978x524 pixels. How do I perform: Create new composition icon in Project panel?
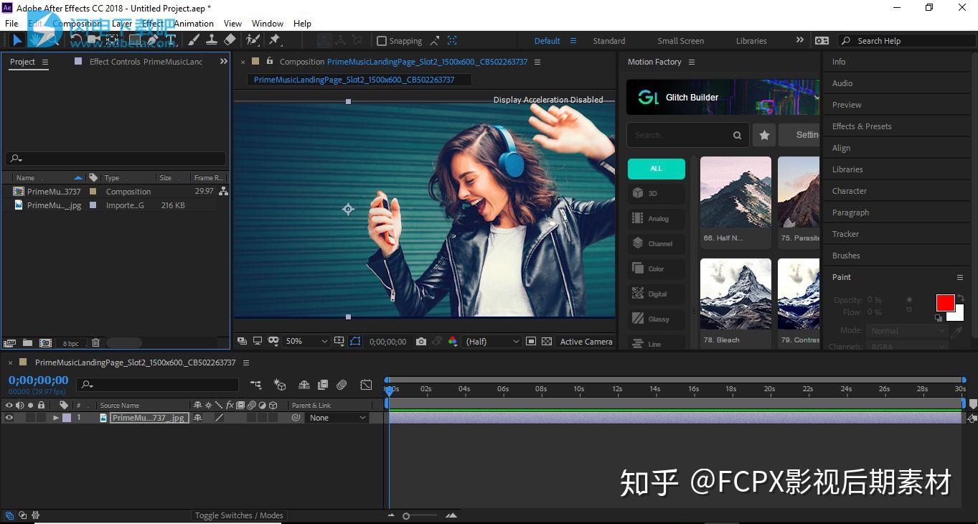pos(45,343)
